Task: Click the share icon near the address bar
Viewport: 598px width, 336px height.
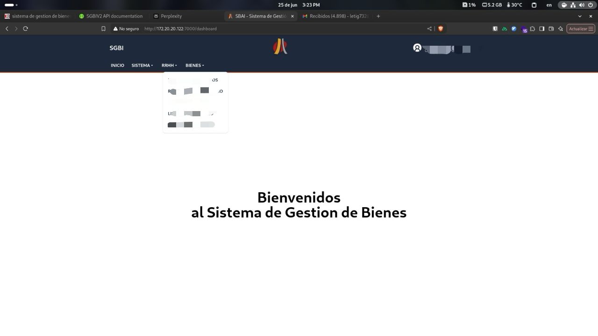Action: point(429,28)
